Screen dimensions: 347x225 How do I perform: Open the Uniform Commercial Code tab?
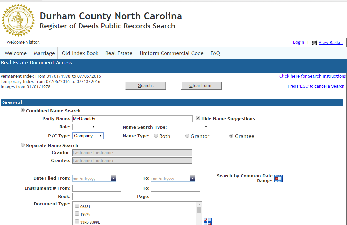[171, 53]
